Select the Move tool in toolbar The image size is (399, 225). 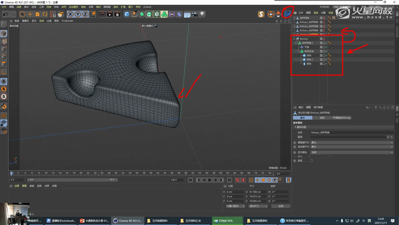(30, 14)
